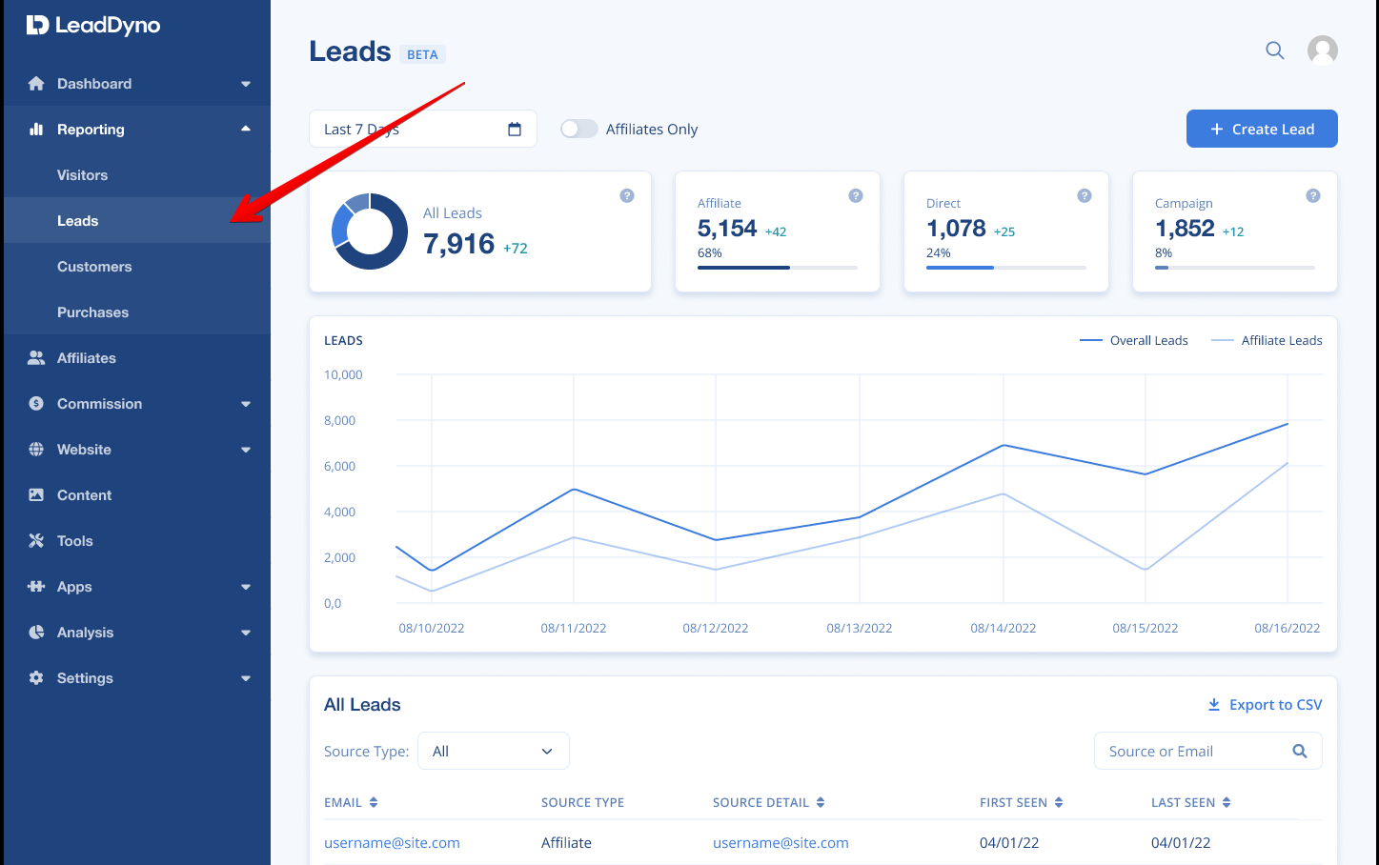Click the Analysis pie chart icon
This screenshot has height=865, width=1379.
coord(36,633)
